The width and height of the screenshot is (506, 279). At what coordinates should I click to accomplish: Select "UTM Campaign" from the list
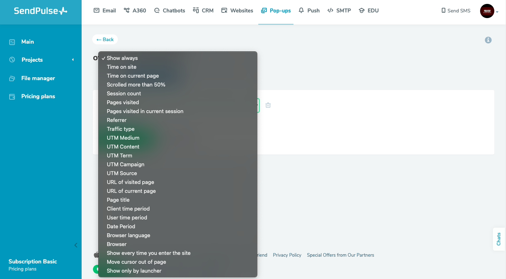[125, 164]
